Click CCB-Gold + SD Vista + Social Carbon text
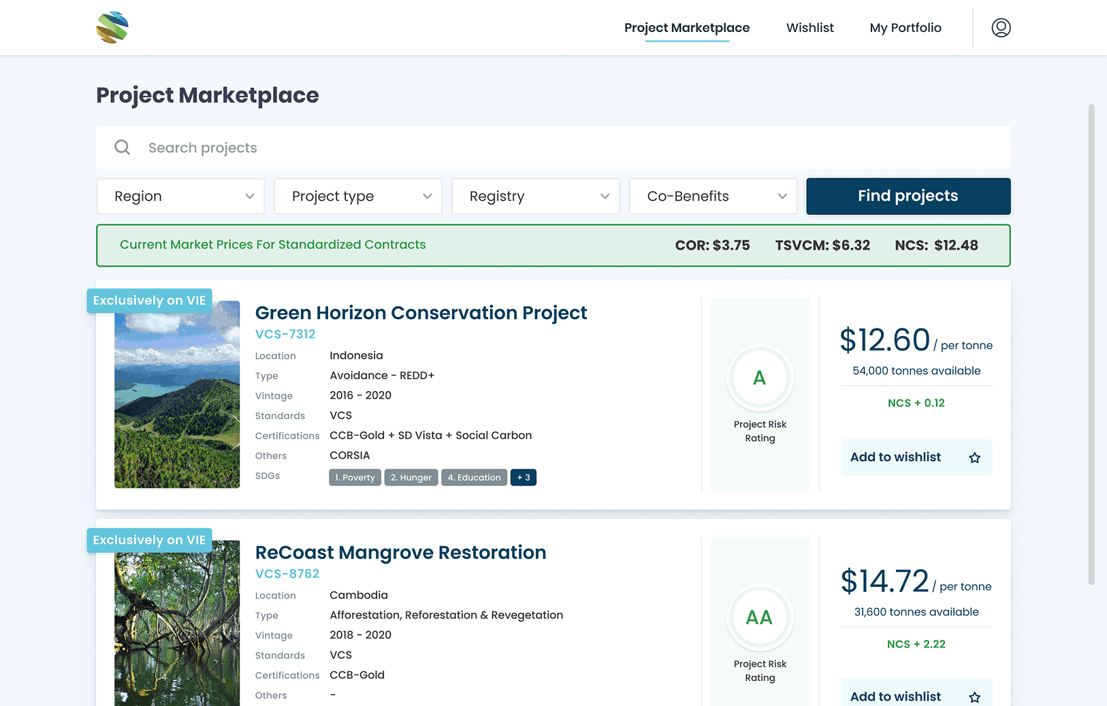 coord(431,435)
